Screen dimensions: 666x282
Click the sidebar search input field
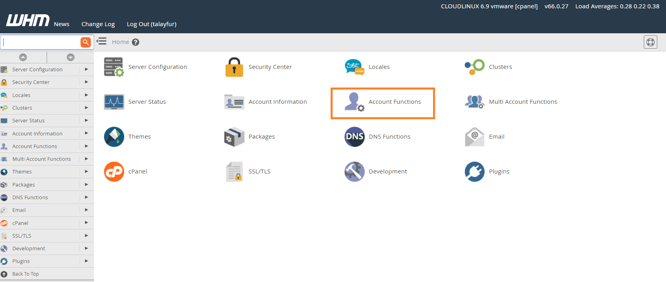click(40, 42)
